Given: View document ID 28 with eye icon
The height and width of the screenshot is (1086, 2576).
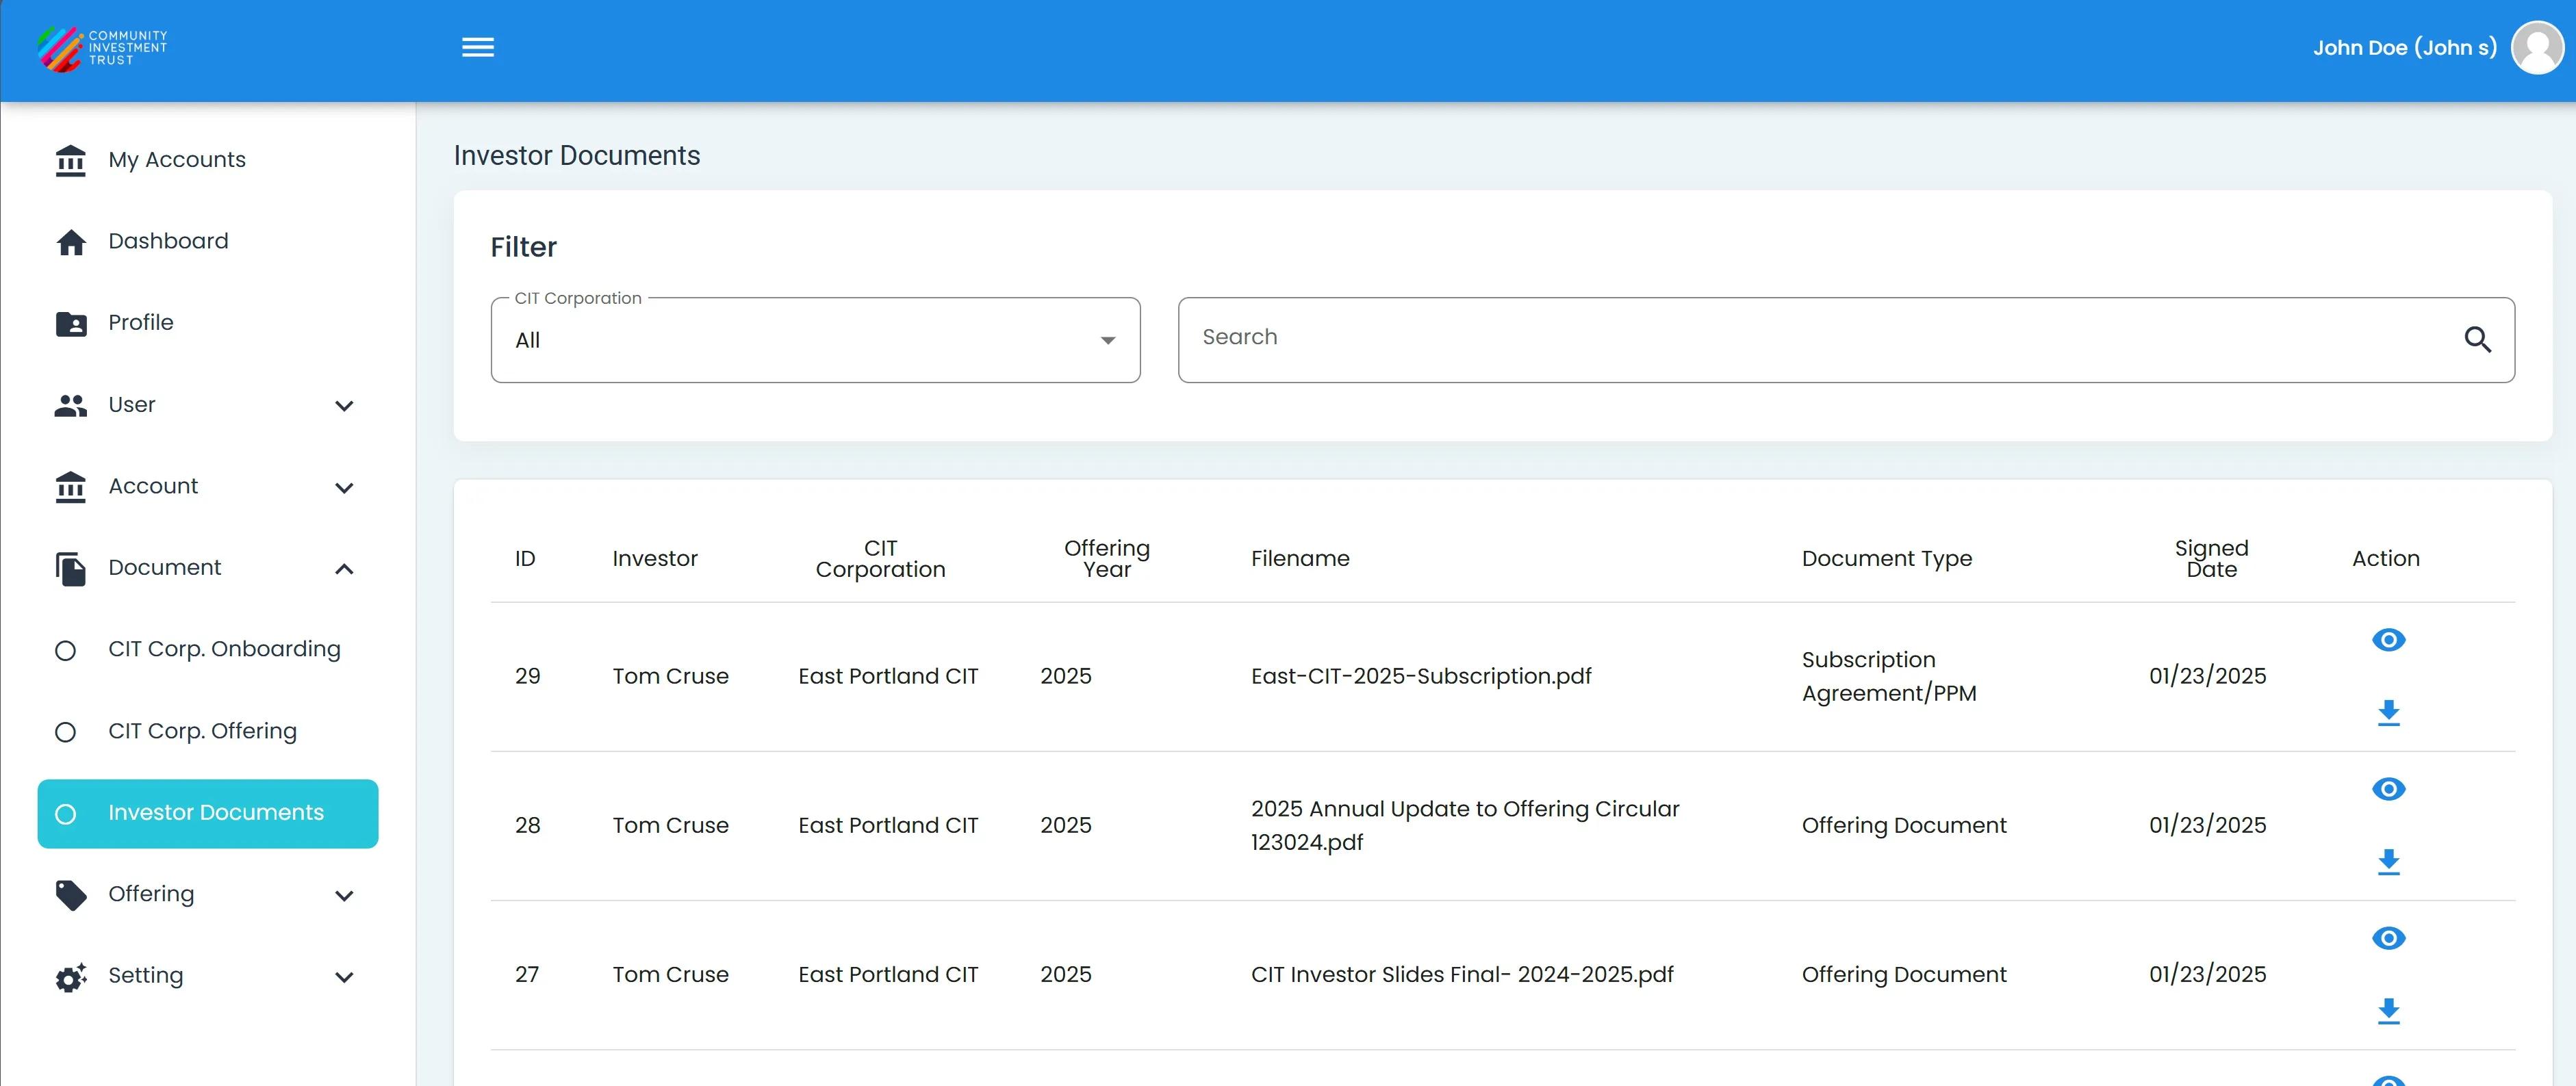Looking at the screenshot, I should tap(2388, 789).
